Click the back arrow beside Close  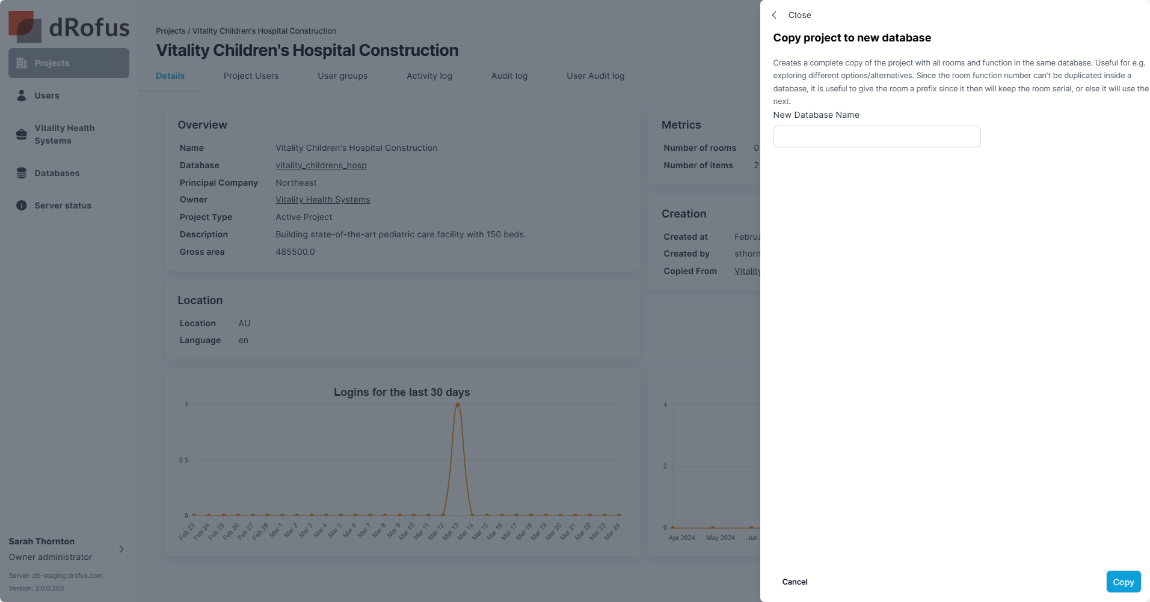pyautogui.click(x=775, y=15)
